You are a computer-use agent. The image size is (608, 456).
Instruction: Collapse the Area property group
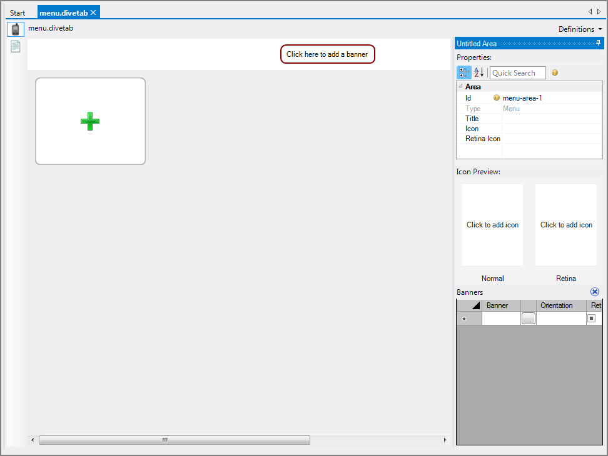[460, 86]
